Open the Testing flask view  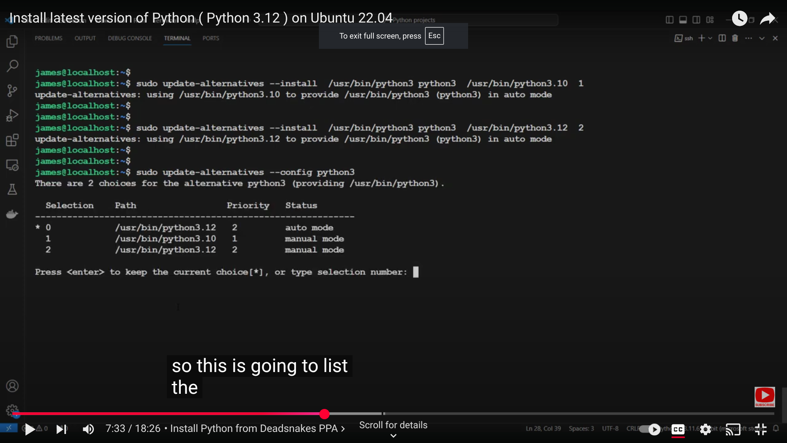coord(12,190)
